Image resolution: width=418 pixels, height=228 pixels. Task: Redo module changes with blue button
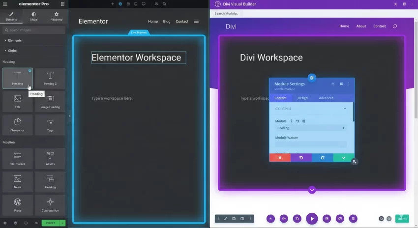[x=323, y=158]
